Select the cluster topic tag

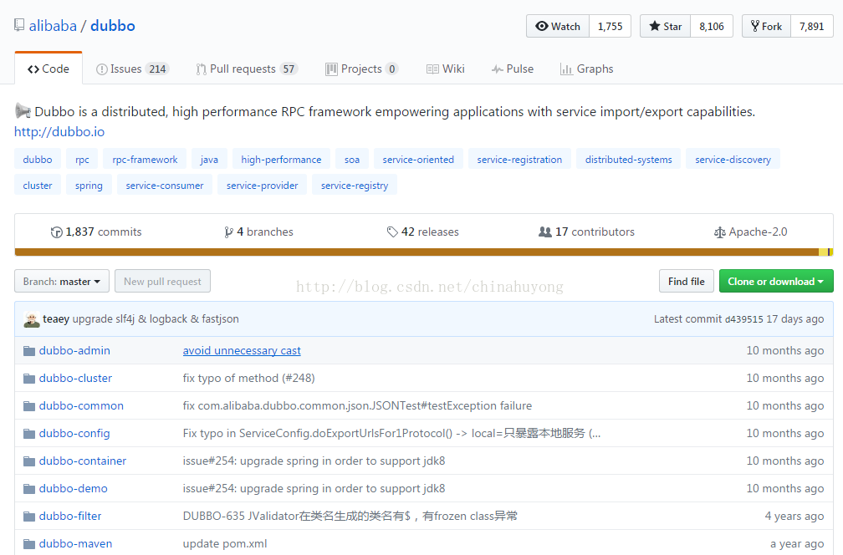pyautogui.click(x=38, y=185)
